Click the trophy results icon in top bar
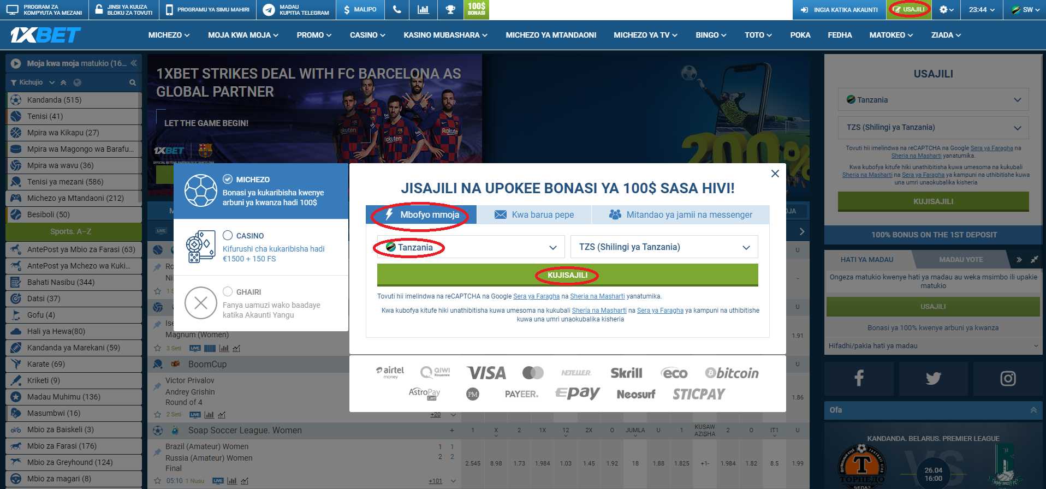This screenshot has width=1046, height=489. click(450, 10)
